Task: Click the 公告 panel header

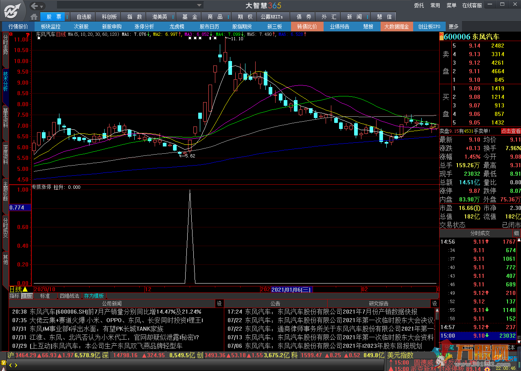Action: tap(276, 303)
